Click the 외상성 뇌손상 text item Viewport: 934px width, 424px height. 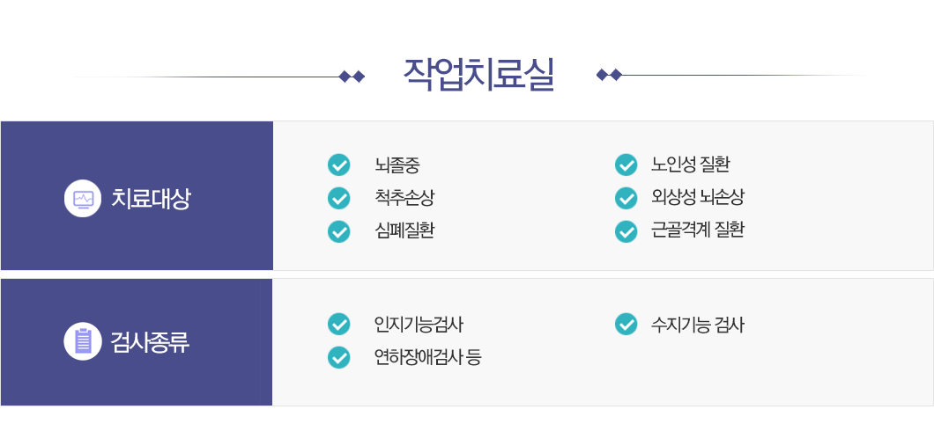(698, 197)
